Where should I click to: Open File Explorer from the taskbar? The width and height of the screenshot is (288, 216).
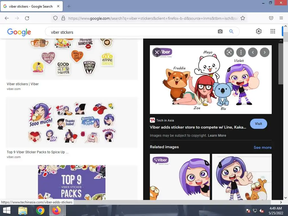point(23,210)
